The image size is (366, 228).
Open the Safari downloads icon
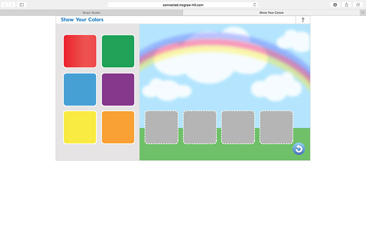click(x=335, y=4)
